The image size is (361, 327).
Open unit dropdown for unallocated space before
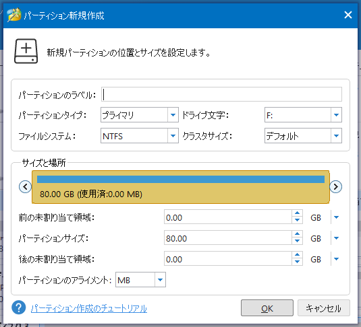(x=336, y=217)
